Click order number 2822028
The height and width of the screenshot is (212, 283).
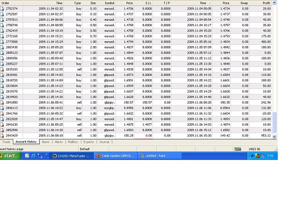[12, 119]
